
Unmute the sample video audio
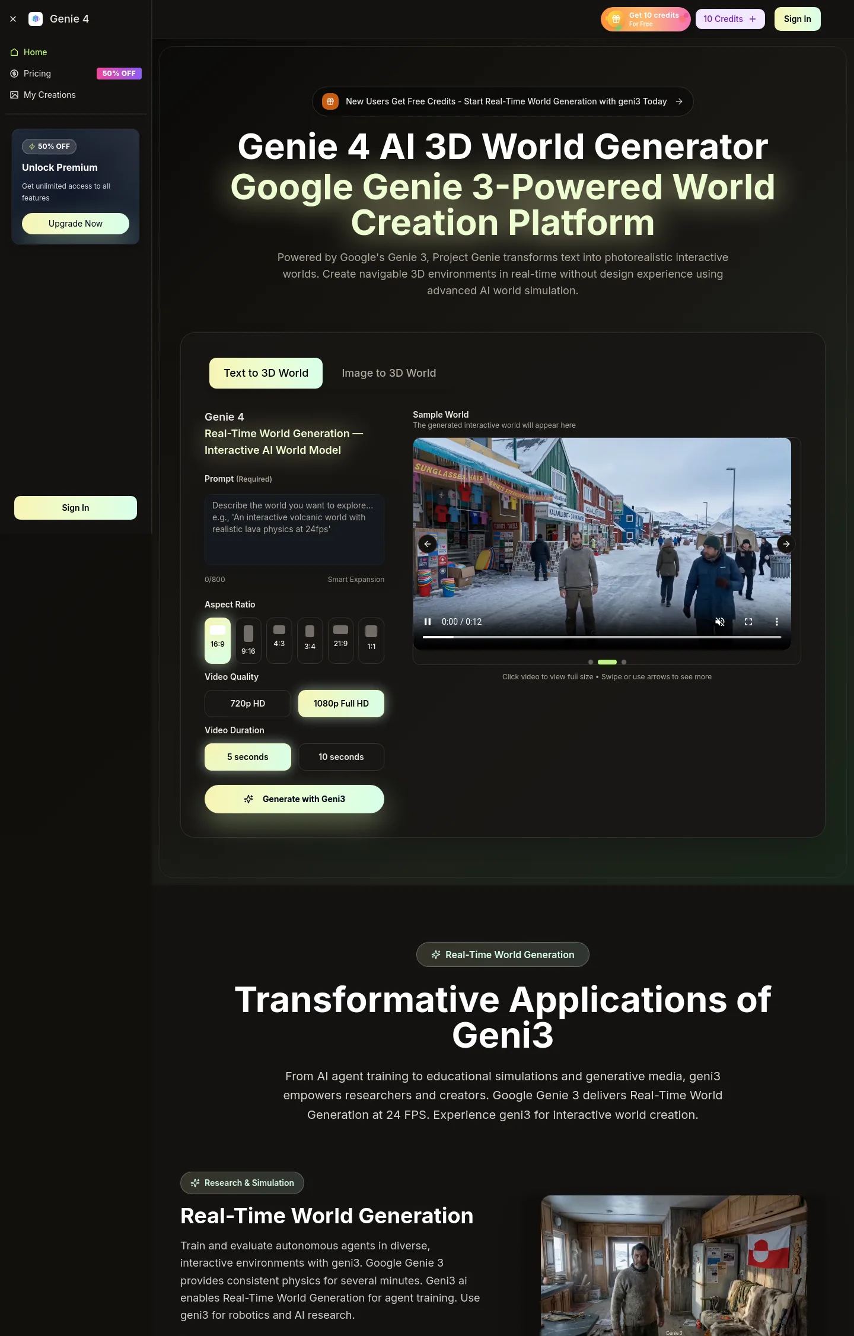pyautogui.click(x=720, y=622)
